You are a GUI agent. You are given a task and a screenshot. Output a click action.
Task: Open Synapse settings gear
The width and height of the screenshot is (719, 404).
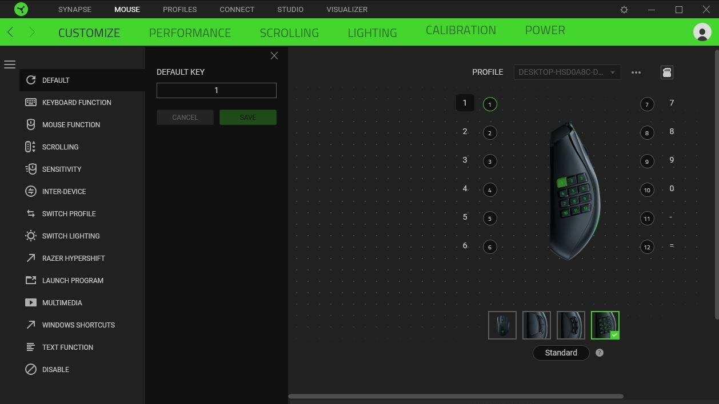tap(624, 9)
